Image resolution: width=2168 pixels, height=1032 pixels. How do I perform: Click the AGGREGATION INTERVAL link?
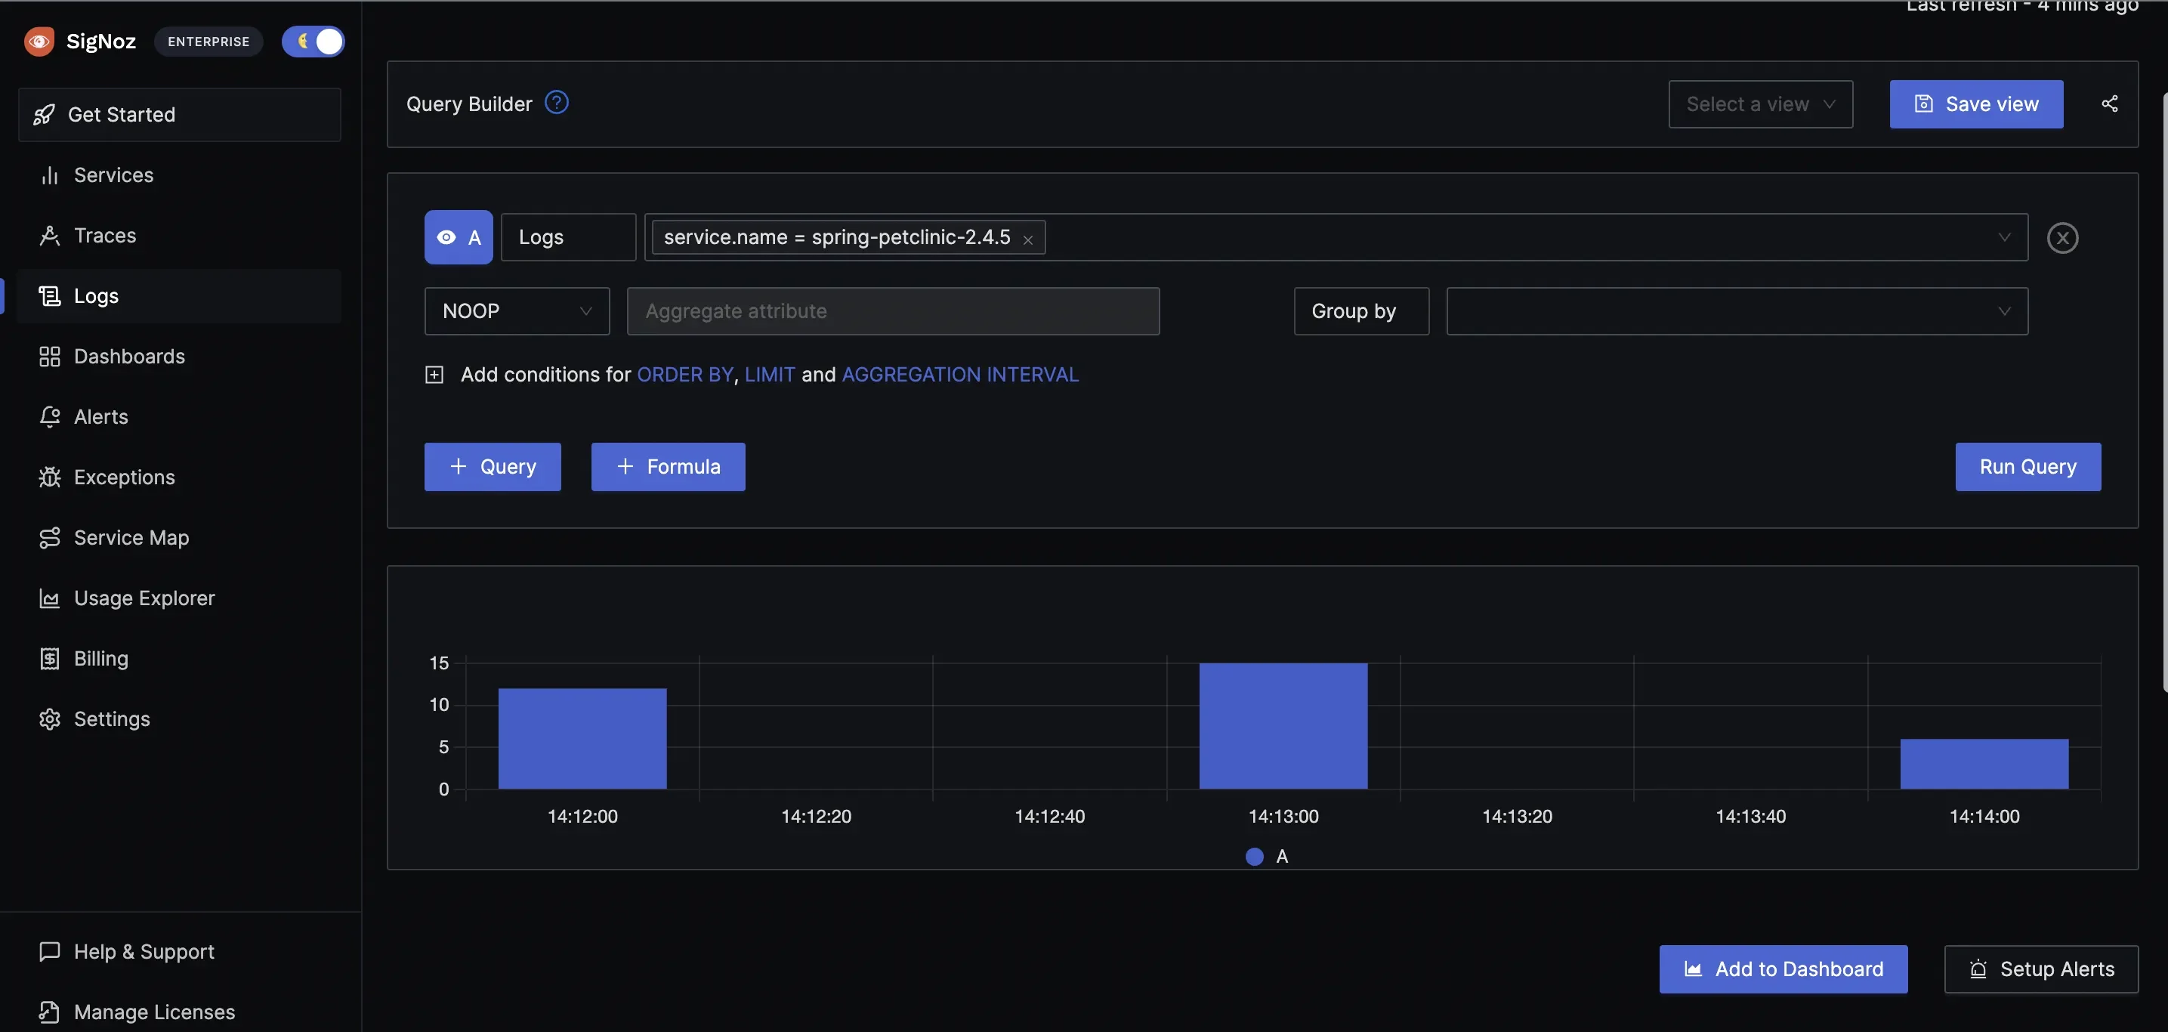point(960,375)
